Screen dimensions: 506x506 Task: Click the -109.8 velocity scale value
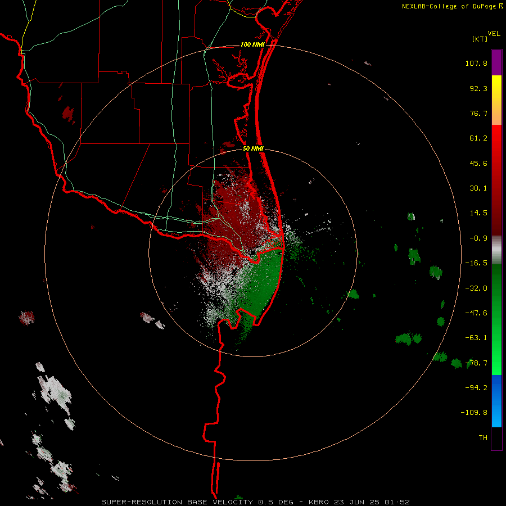pyautogui.click(x=474, y=413)
